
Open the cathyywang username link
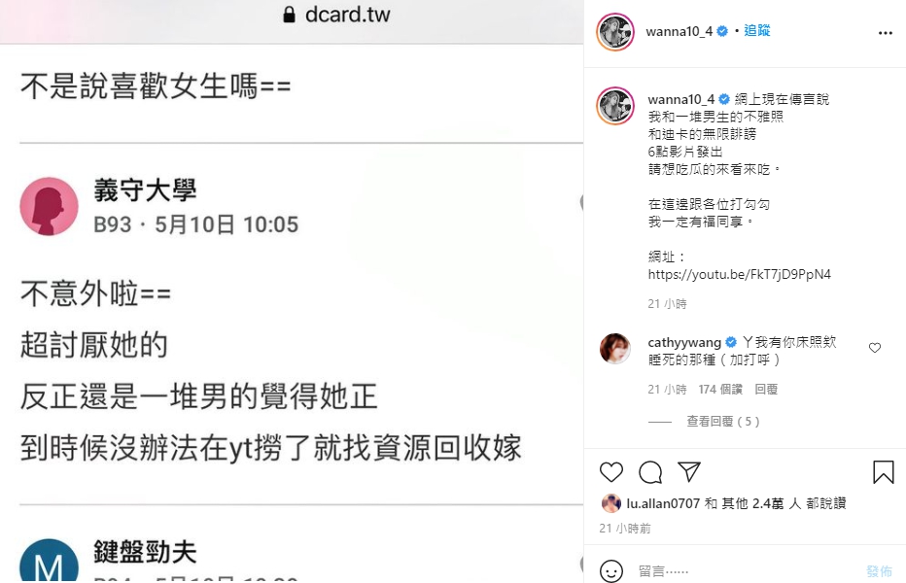coord(684,343)
